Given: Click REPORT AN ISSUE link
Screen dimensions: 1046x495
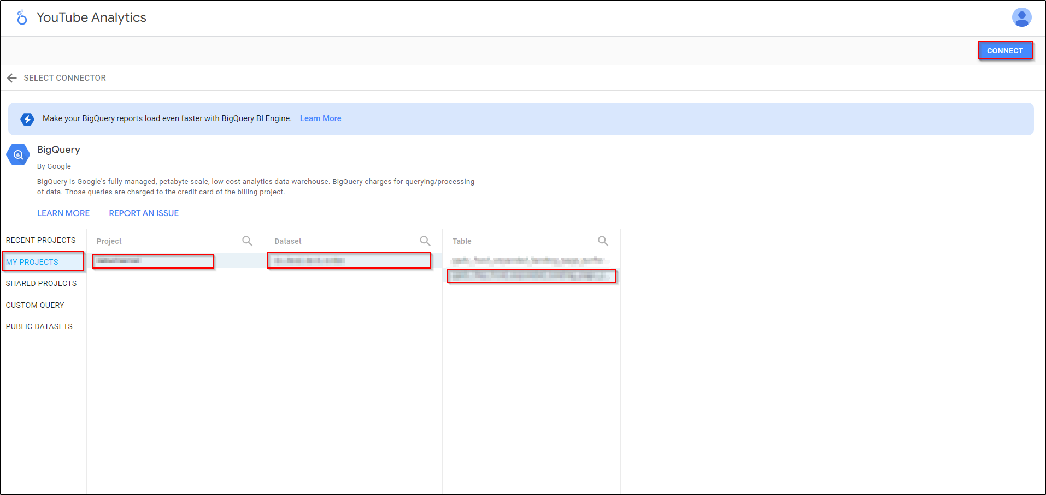Looking at the screenshot, I should click(x=144, y=213).
